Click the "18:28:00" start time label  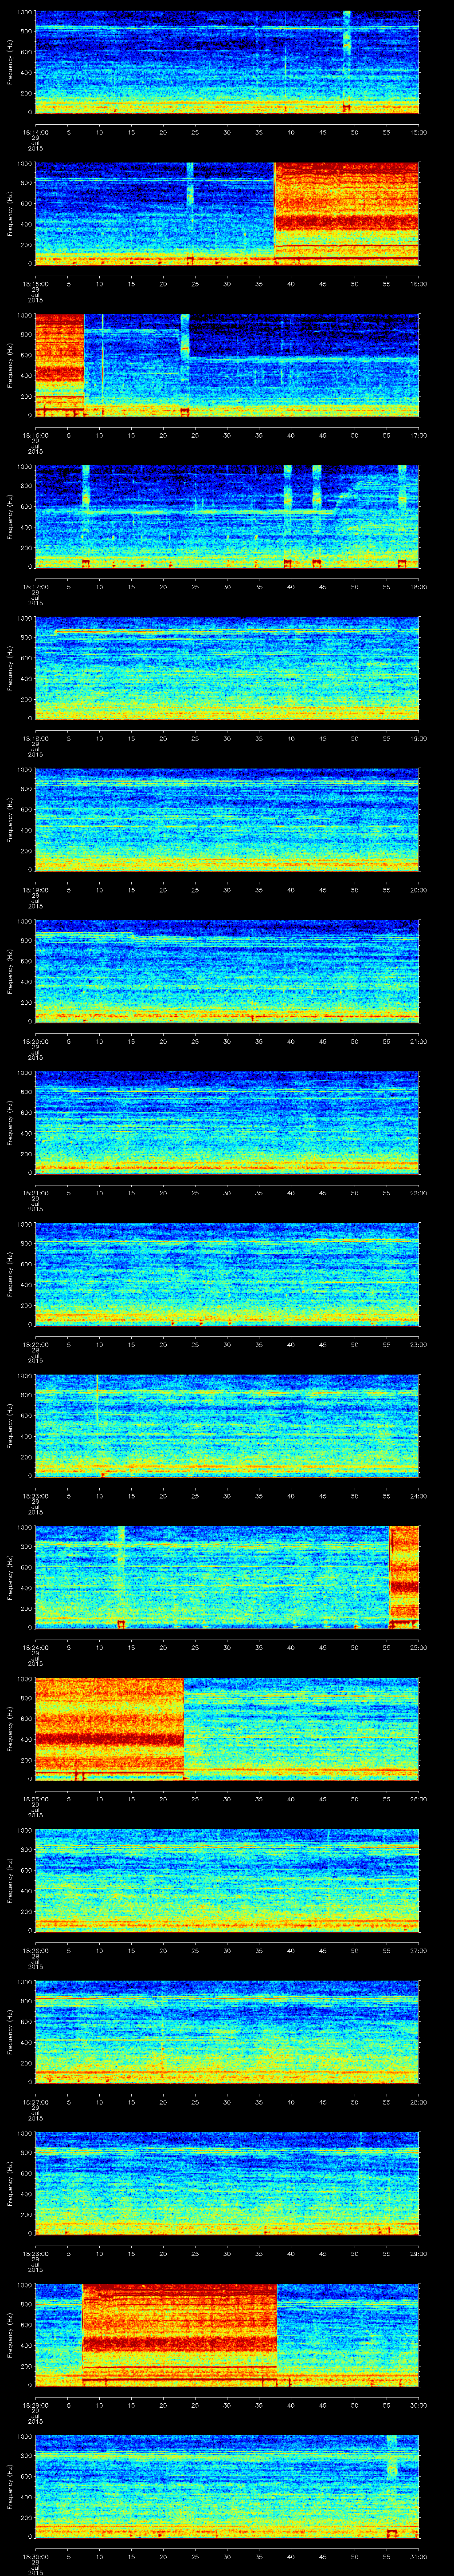point(35,2252)
